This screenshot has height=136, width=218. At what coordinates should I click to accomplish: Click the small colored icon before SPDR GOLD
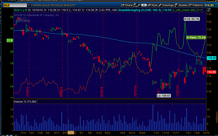pyautogui.click(x=32, y=5)
